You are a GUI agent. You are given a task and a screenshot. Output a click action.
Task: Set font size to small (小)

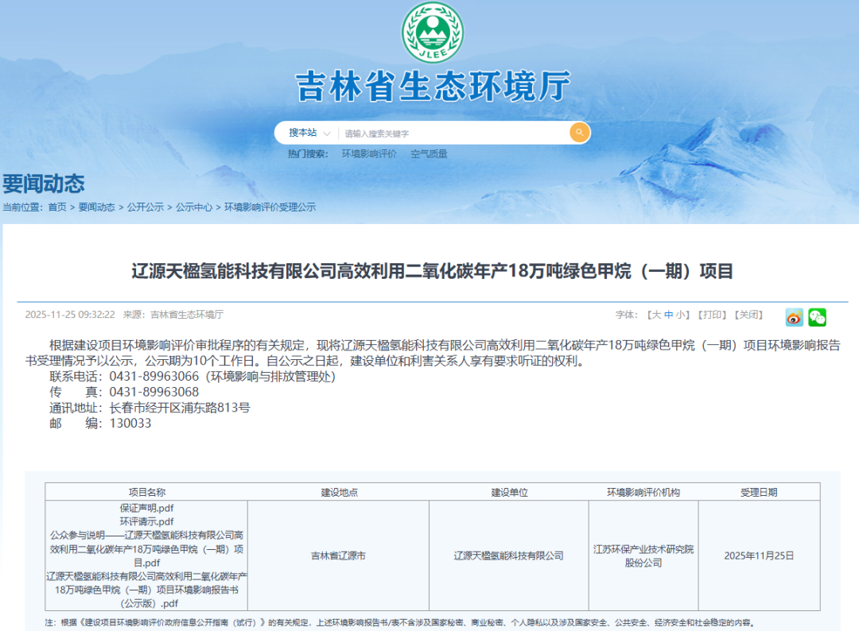pyautogui.click(x=682, y=315)
